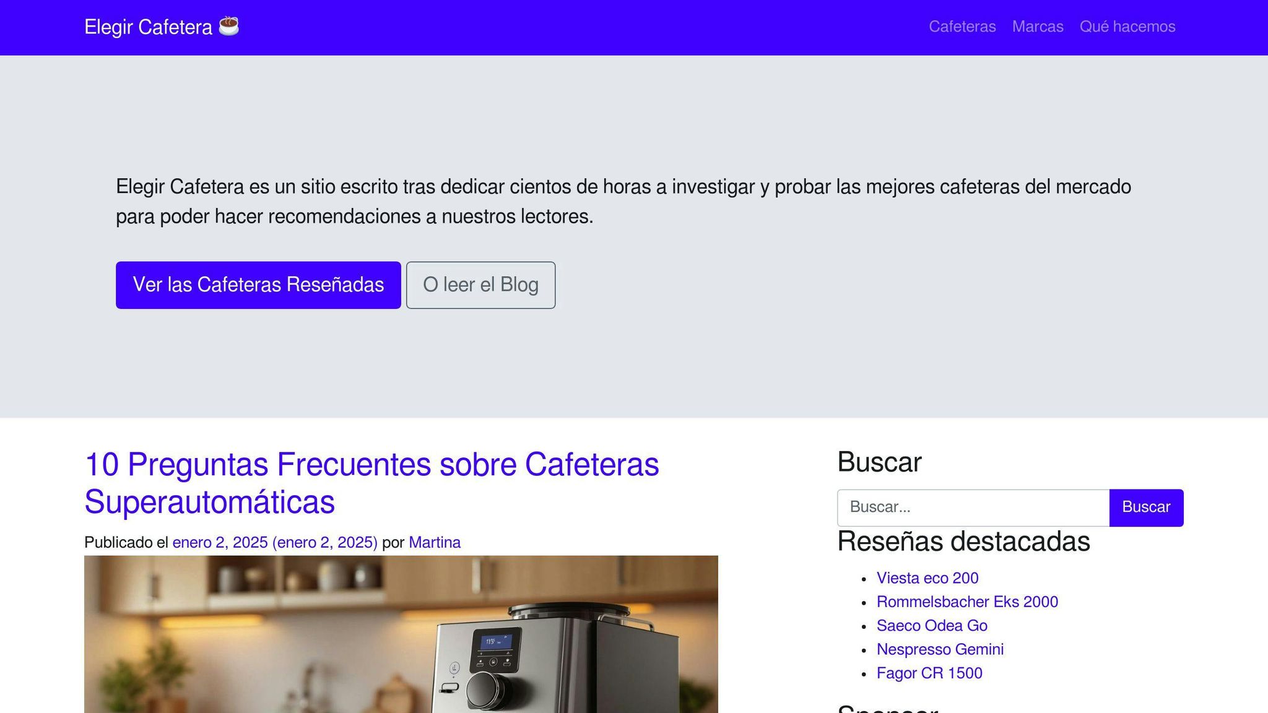This screenshot has width=1268, height=713.
Task: Visit author Martina's page
Action: tap(435, 542)
